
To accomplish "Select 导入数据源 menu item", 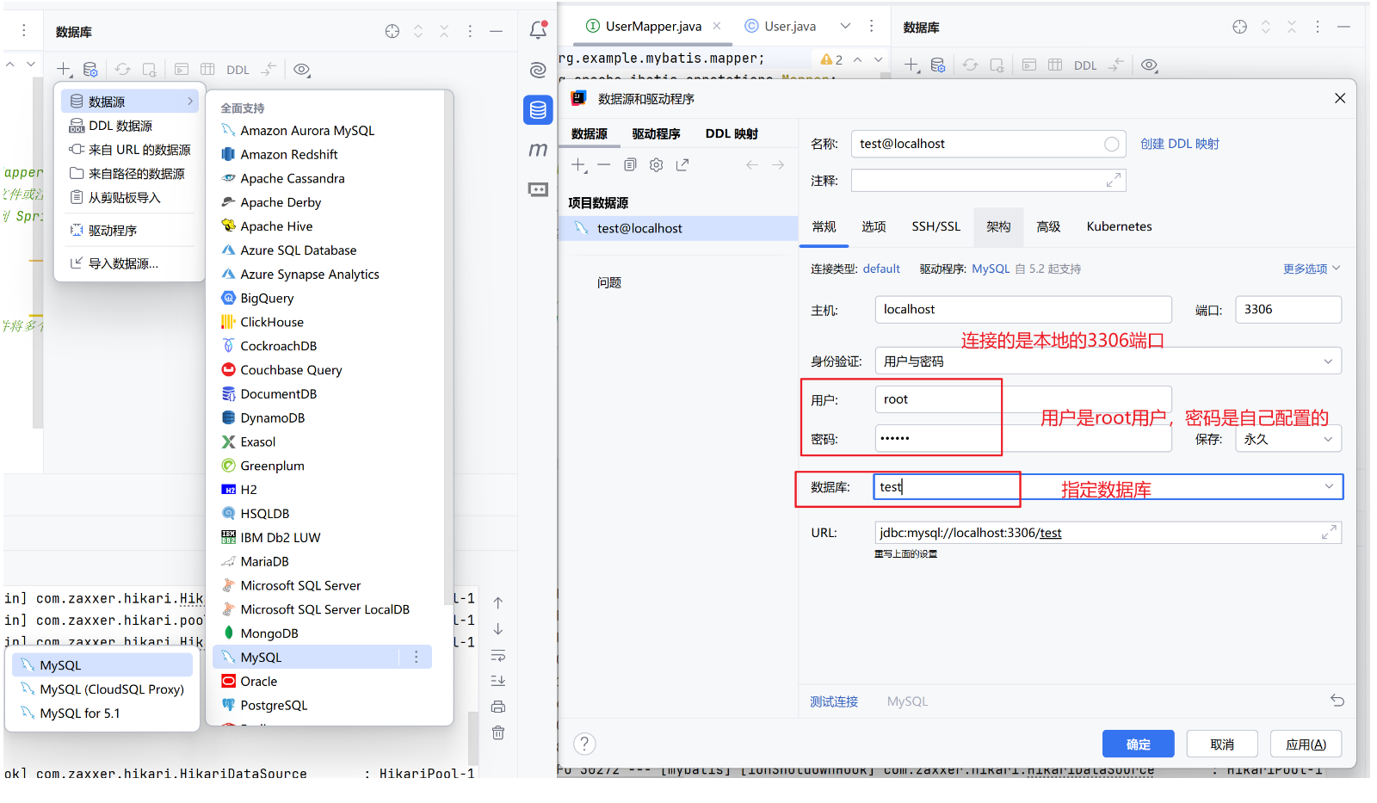I will [131, 263].
